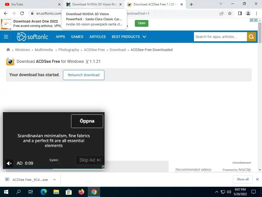The width and height of the screenshot is (262, 197).
Task: Click the green Open ad button
Action: point(141,23)
